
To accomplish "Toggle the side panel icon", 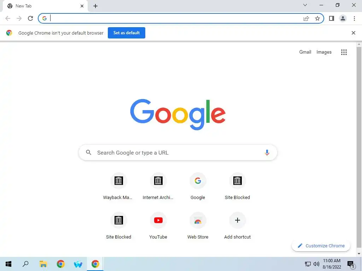I will point(332,18).
